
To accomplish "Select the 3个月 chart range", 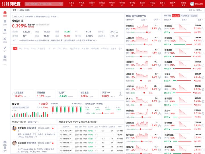I will pos(33,48).
